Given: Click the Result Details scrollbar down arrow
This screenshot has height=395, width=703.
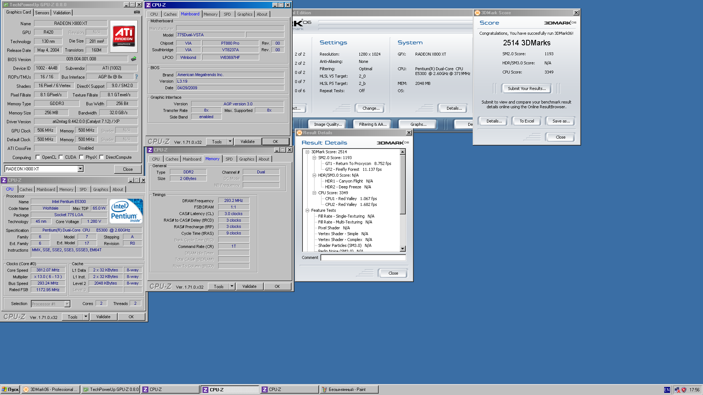Looking at the screenshot, I should [x=403, y=249].
